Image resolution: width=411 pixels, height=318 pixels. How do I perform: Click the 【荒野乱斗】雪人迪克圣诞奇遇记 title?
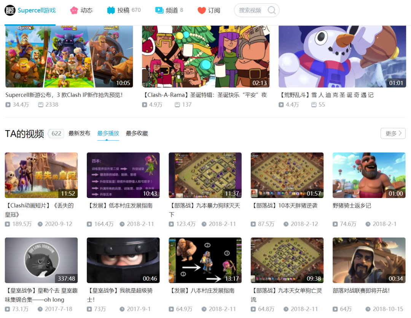tap(326, 95)
